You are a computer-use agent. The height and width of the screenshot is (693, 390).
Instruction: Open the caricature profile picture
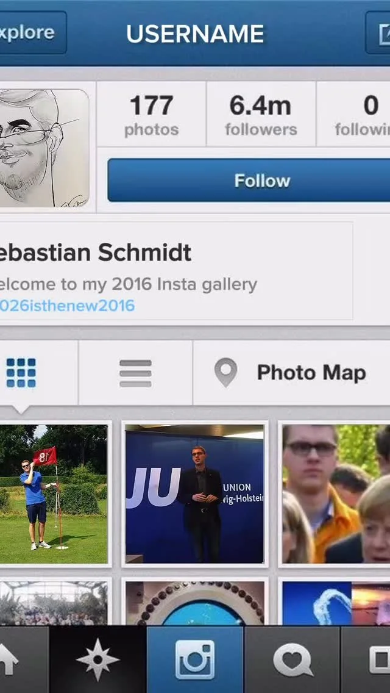tap(43, 148)
